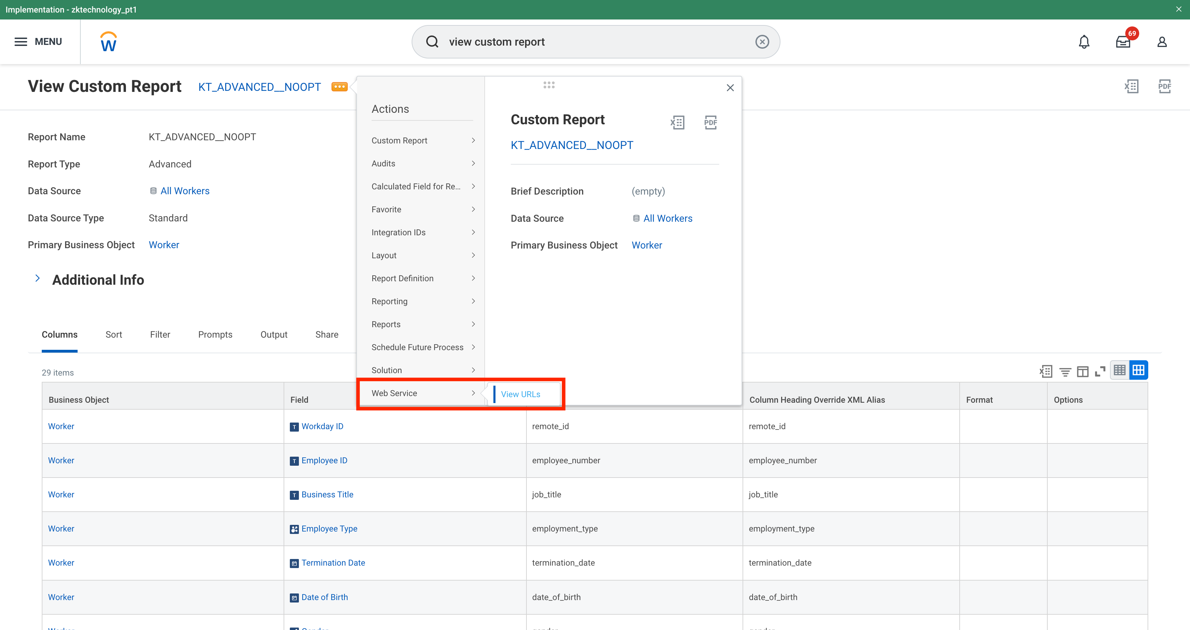Switch to condensed table view
Image resolution: width=1190 pixels, height=630 pixels.
(x=1119, y=370)
